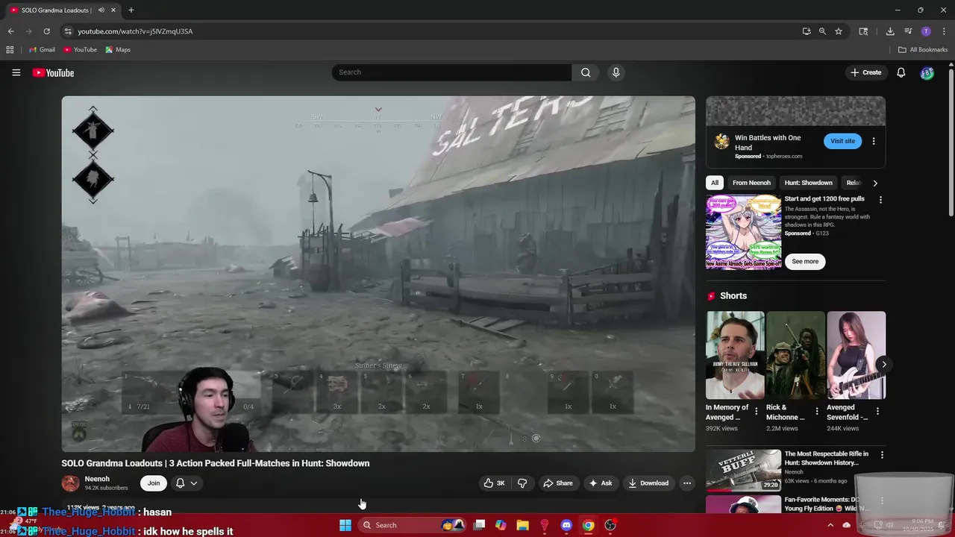
Task: Click See more on G123 ad
Action: click(805, 262)
